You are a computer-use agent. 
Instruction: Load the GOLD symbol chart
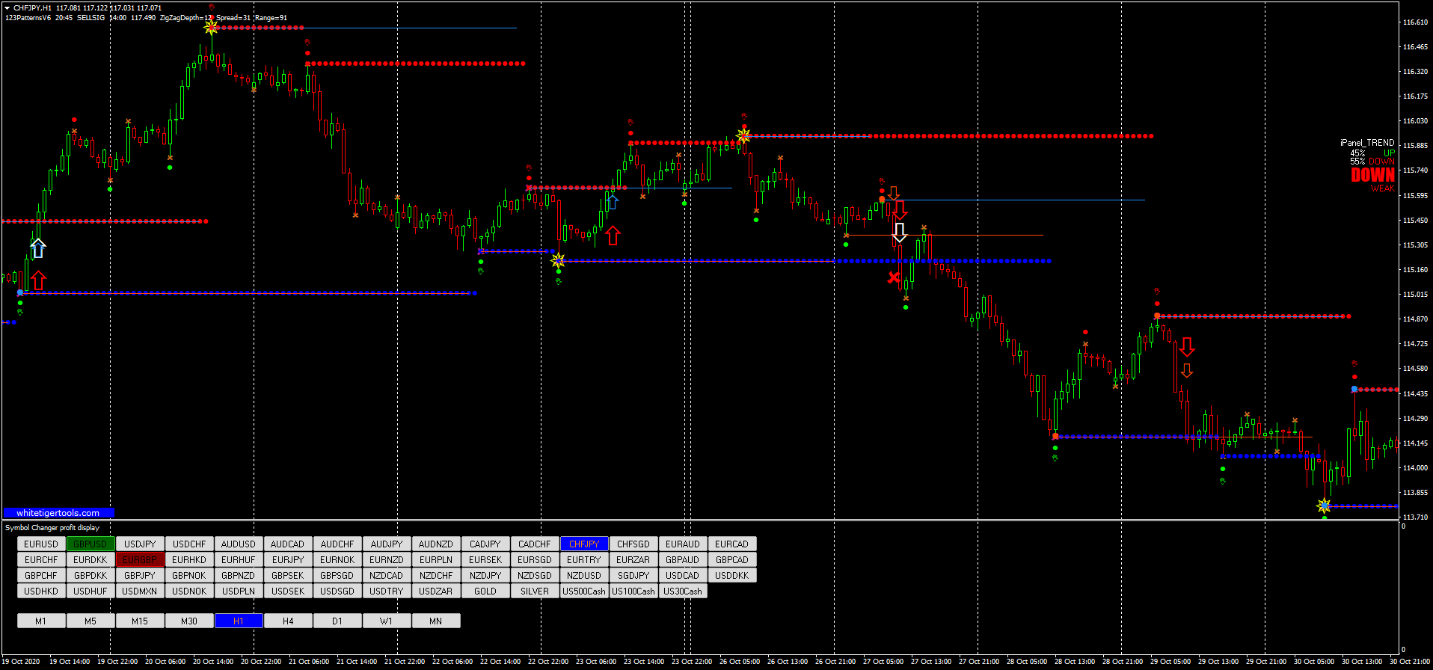coord(485,591)
